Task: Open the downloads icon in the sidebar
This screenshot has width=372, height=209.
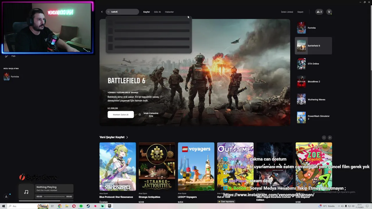Action: pos(6,197)
